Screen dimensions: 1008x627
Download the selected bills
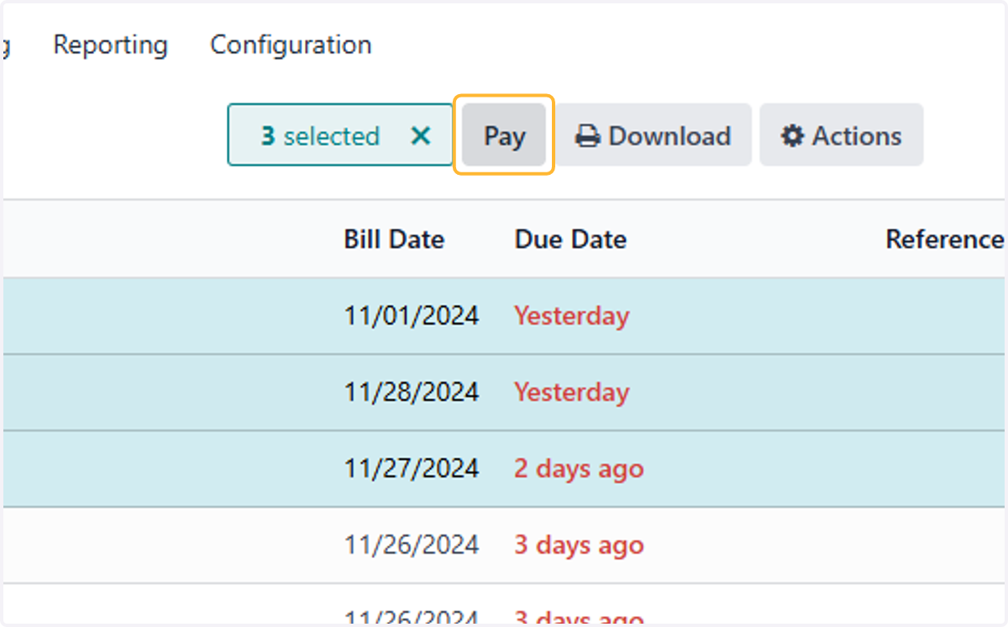[653, 135]
